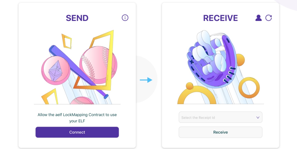Image resolution: width=297 pixels, height=149 pixels.
Task: Click the yellow ball behind the glove
Action: (240, 60)
